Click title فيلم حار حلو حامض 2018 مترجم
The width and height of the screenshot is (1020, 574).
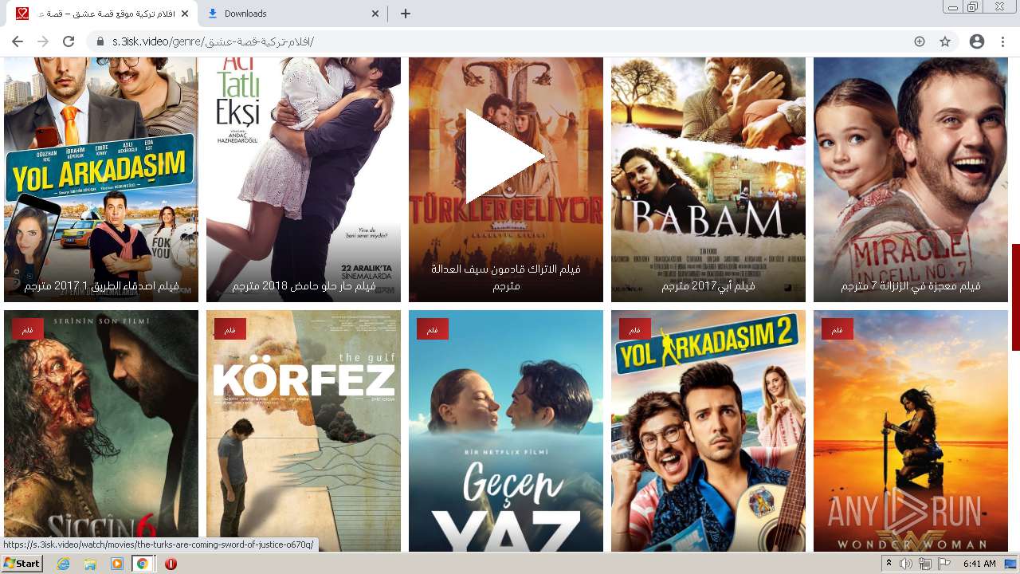[x=304, y=285]
